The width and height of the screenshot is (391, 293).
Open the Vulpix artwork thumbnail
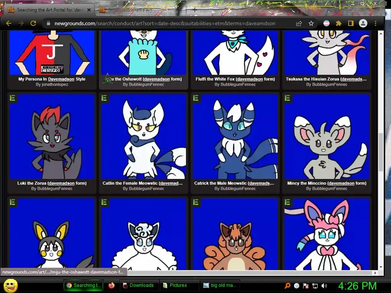(235, 234)
